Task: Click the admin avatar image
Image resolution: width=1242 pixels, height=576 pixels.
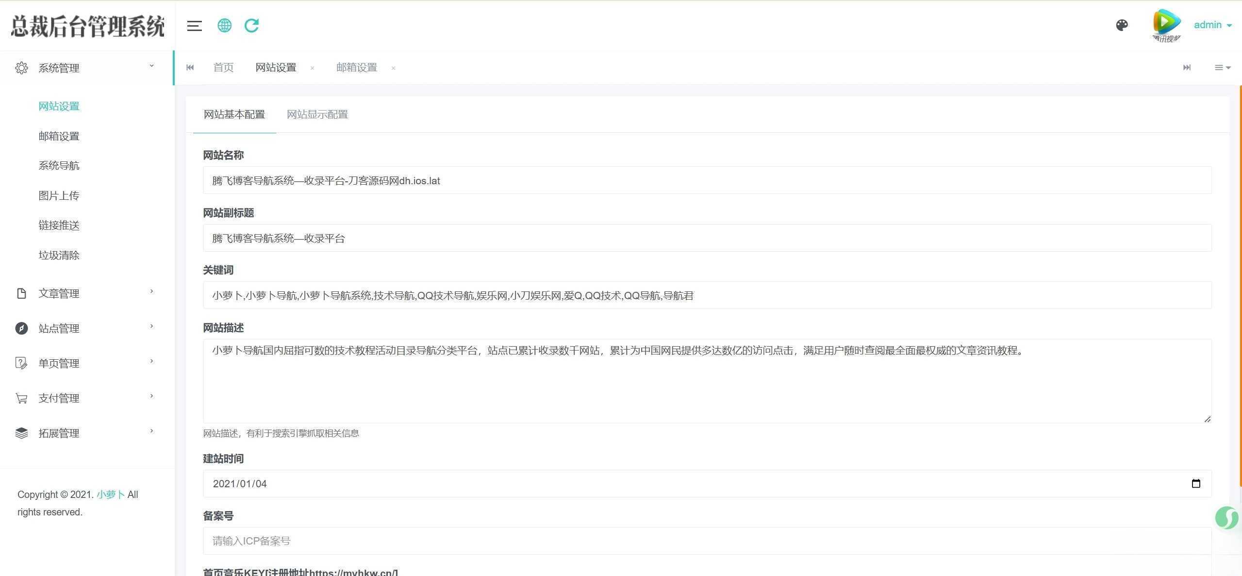Action: [x=1166, y=25]
